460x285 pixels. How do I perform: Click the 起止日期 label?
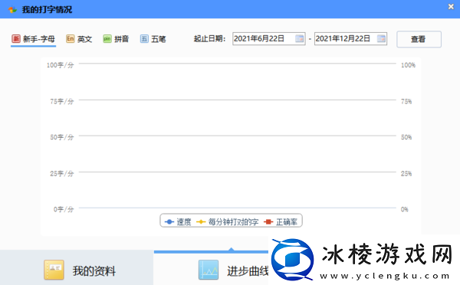pyautogui.click(x=209, y=39)
